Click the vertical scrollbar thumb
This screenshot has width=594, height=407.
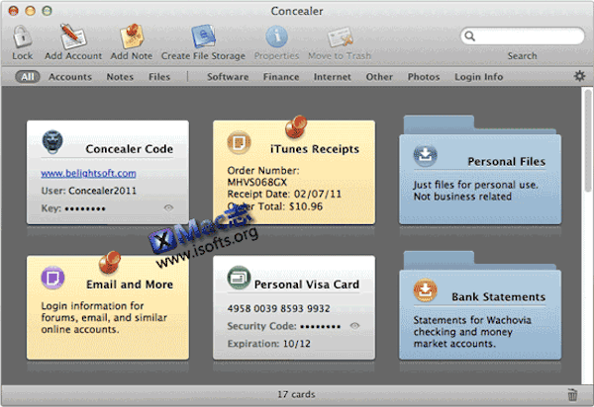click(588, 140)
